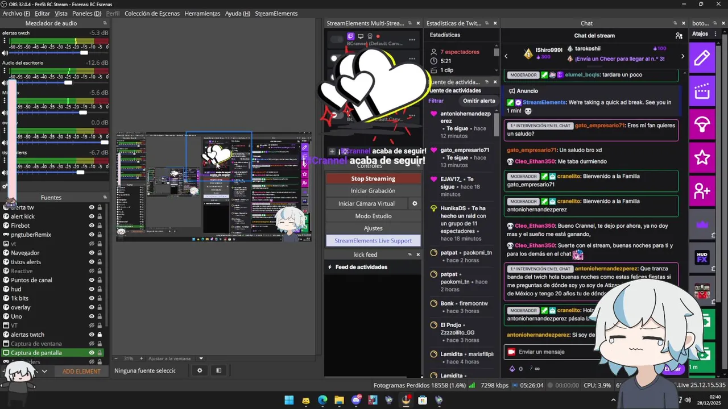Click StreamElements Live Support button
This screenshot has width=728, height=409.
373,240
